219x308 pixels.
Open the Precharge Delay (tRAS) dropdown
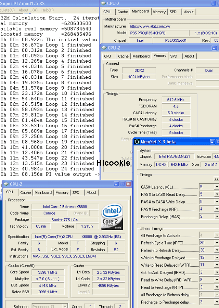pos(217,217)
